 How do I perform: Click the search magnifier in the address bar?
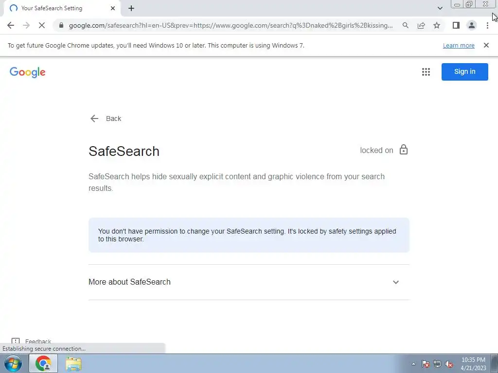[x=405, y=25]
